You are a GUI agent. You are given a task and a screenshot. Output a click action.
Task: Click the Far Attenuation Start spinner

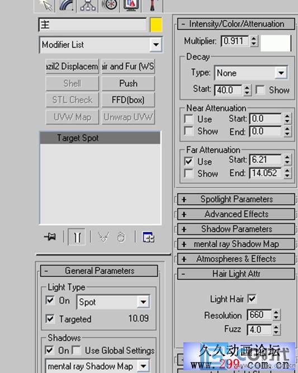(287, 160)
